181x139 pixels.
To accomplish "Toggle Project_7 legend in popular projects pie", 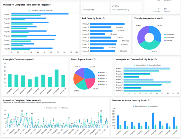I will click(x=102, y=72).
